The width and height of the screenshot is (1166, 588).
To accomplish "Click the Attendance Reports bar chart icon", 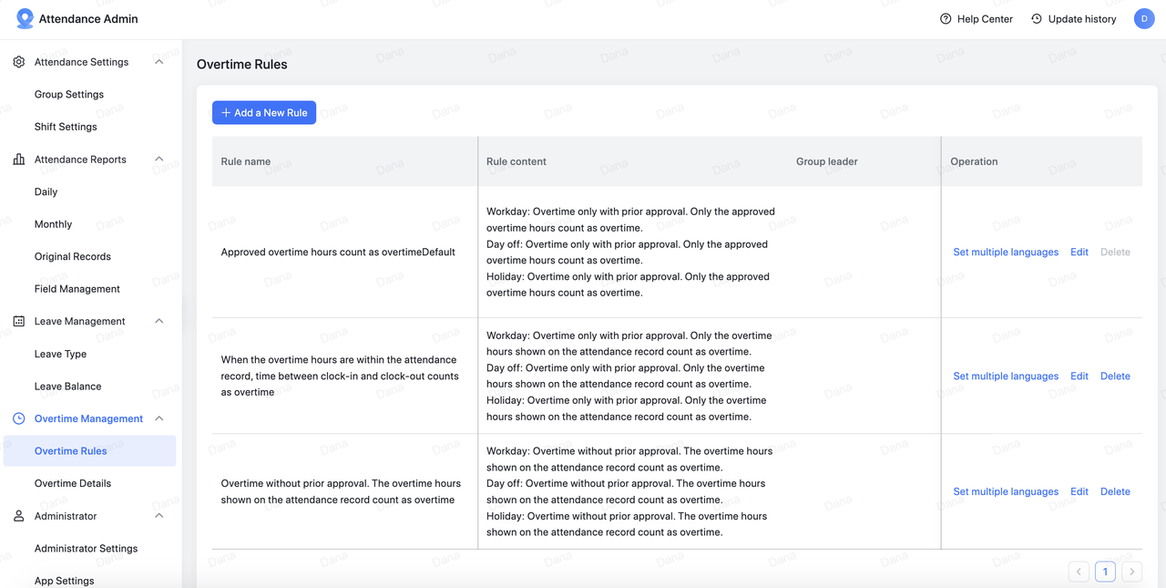I will pos(19,160).
